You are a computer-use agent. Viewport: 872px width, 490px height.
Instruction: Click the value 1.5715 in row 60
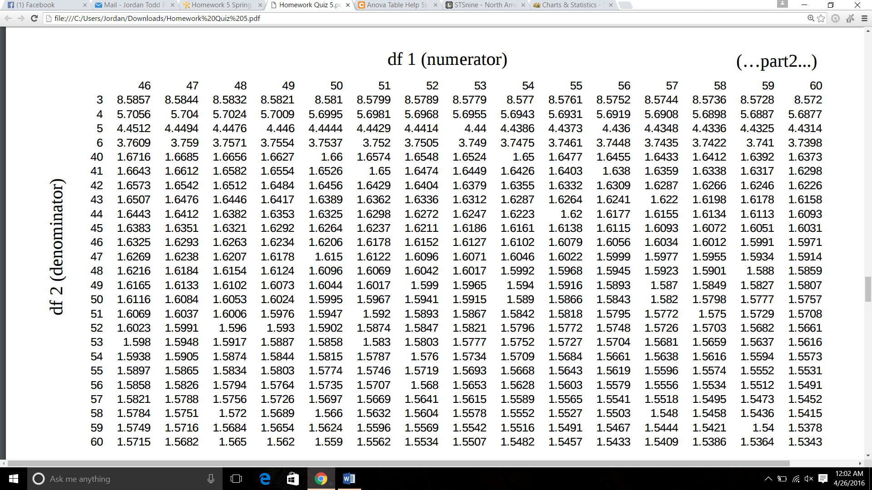(x=134, y=442)
